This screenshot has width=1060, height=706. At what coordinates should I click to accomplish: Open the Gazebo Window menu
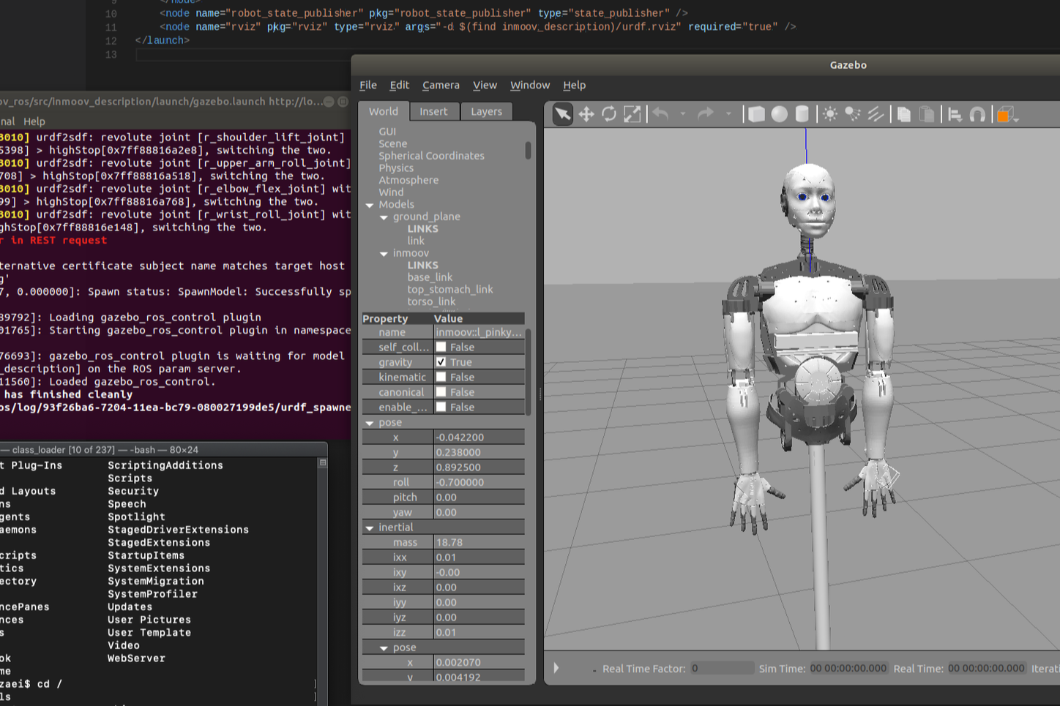coord(530,85)
